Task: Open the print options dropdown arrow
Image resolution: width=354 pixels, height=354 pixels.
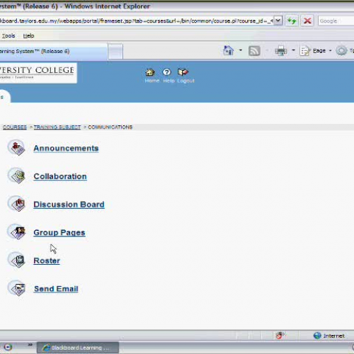Action: point(293,50)
